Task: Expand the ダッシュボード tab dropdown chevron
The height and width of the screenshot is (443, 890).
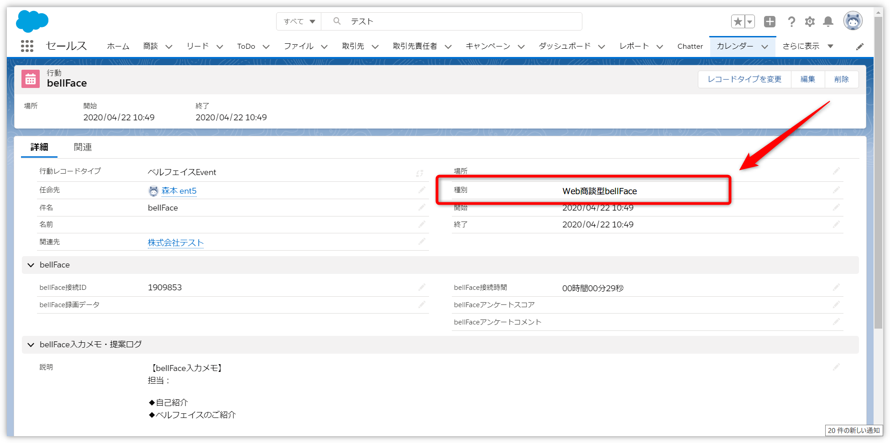Action: (x=602, y=46)
